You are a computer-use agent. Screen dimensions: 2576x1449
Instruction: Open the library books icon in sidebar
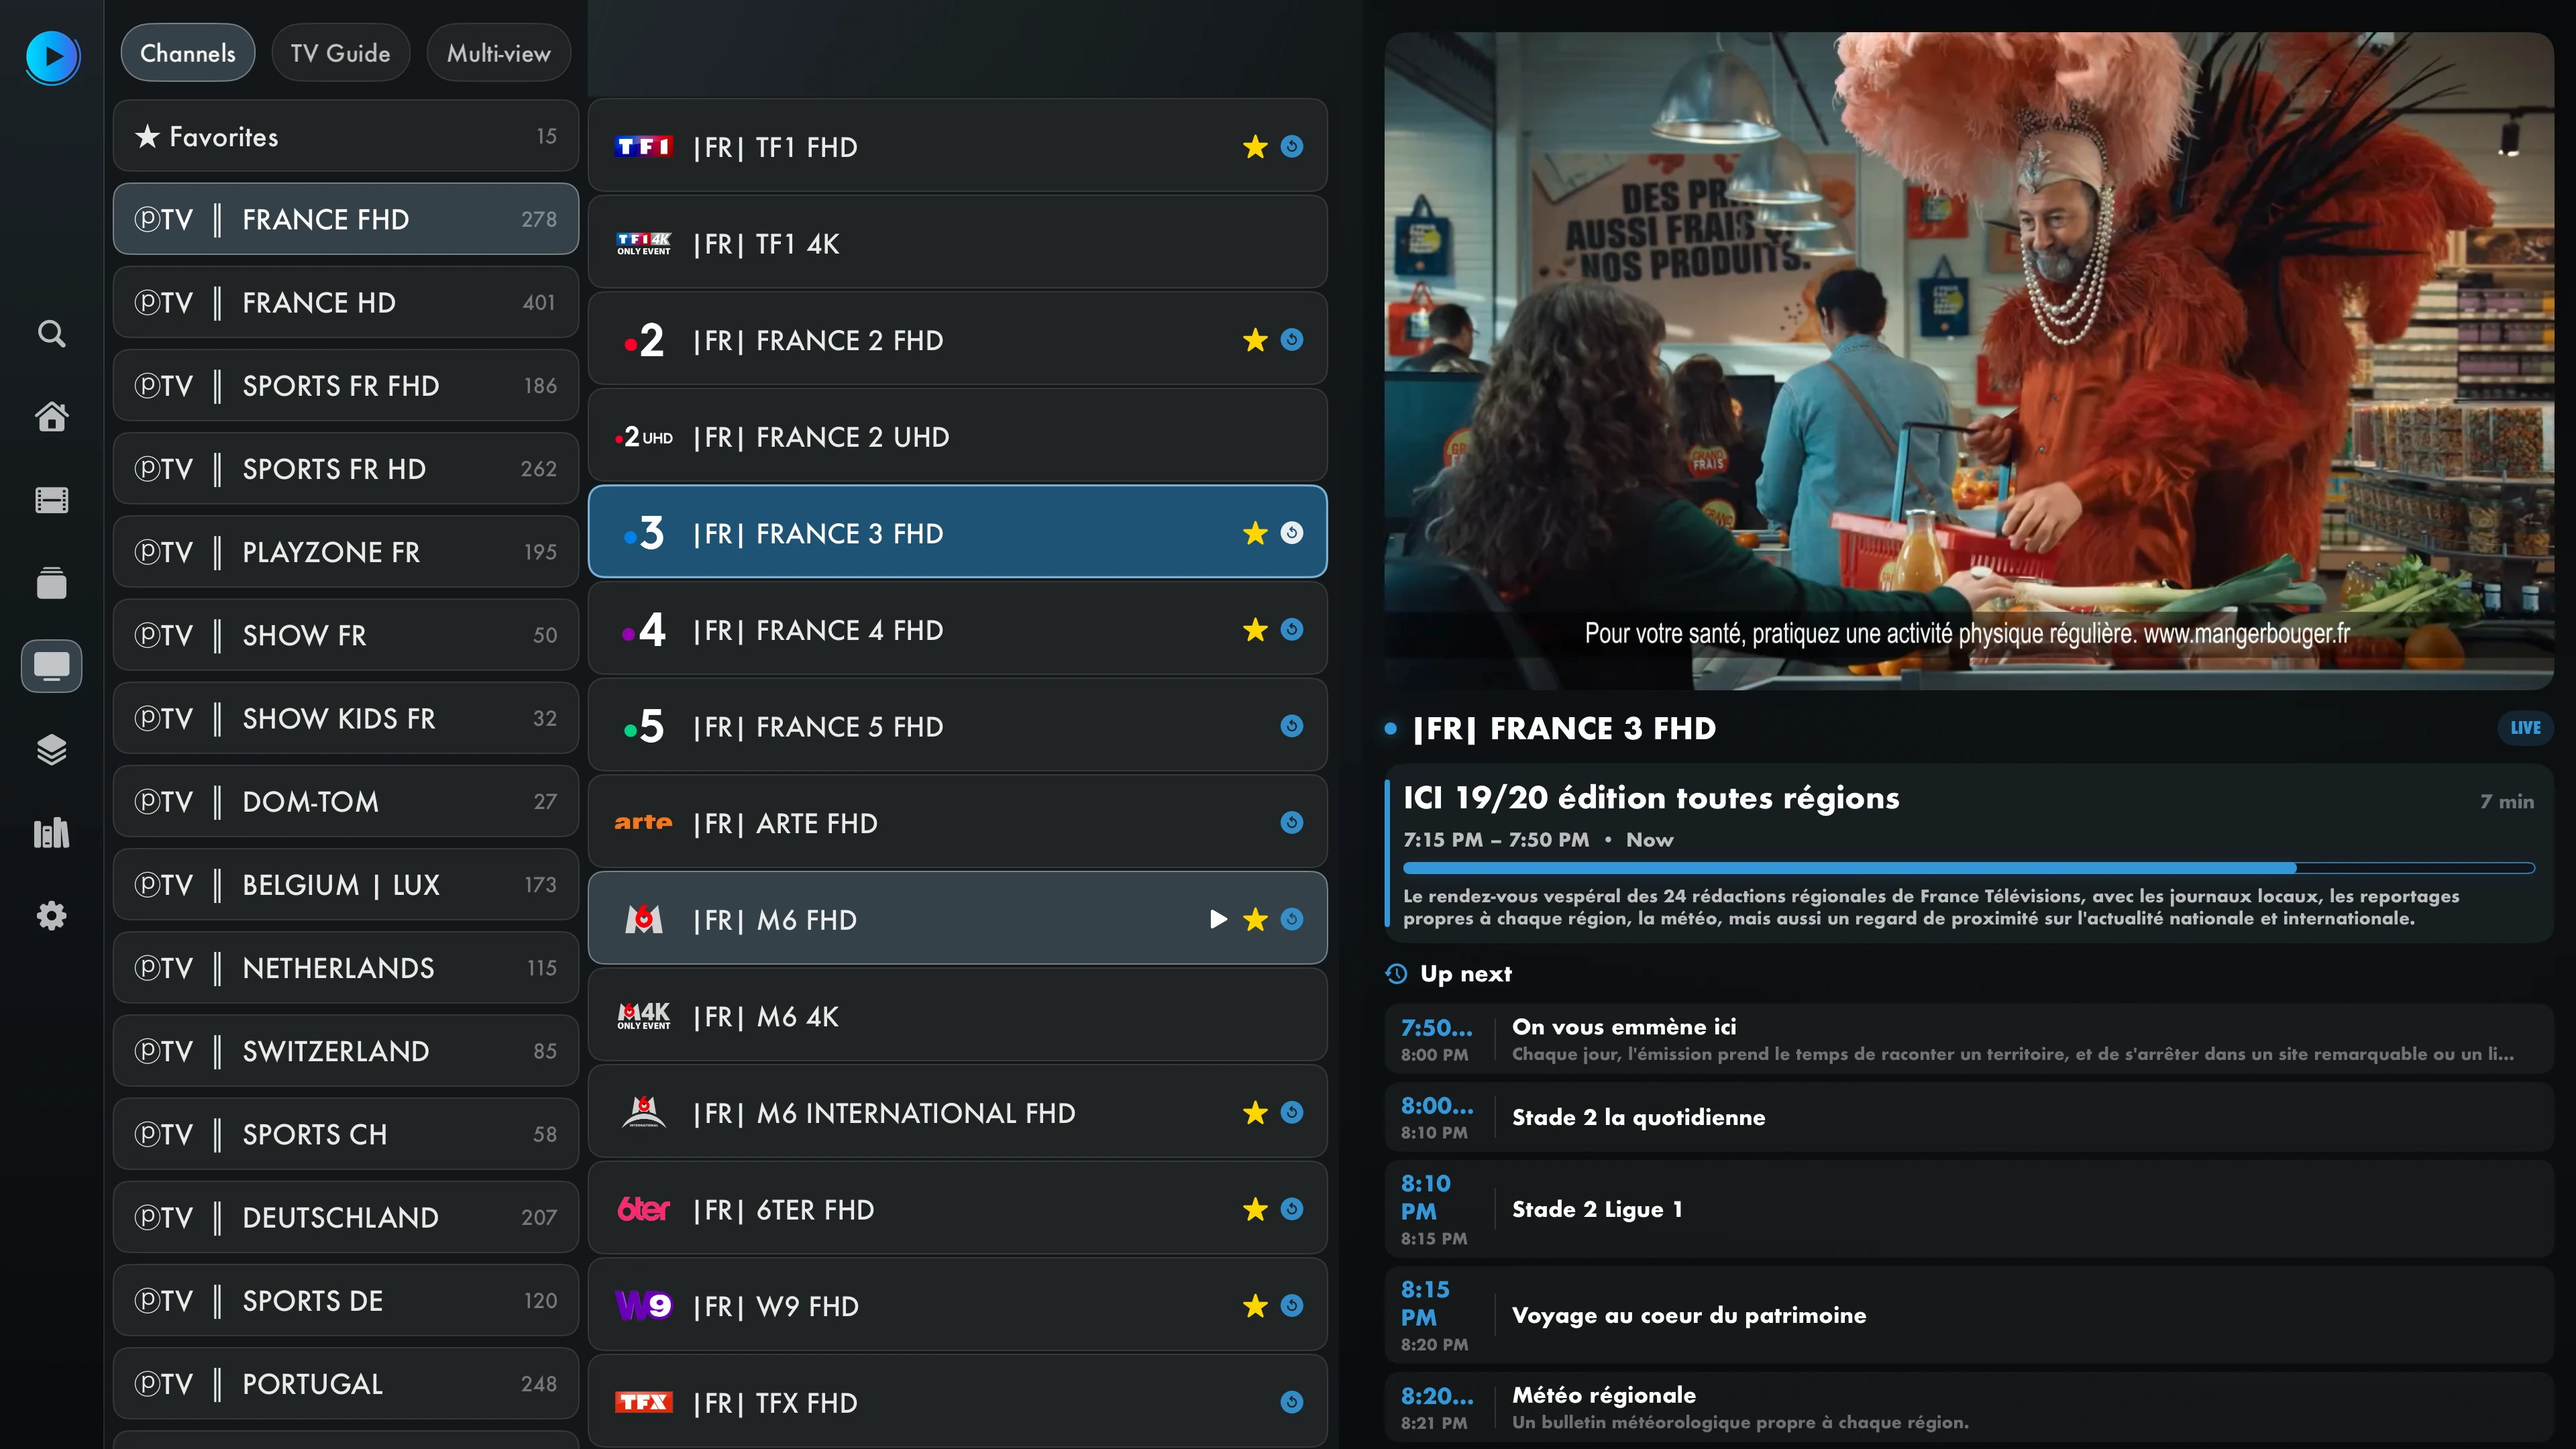pos(52,832)
